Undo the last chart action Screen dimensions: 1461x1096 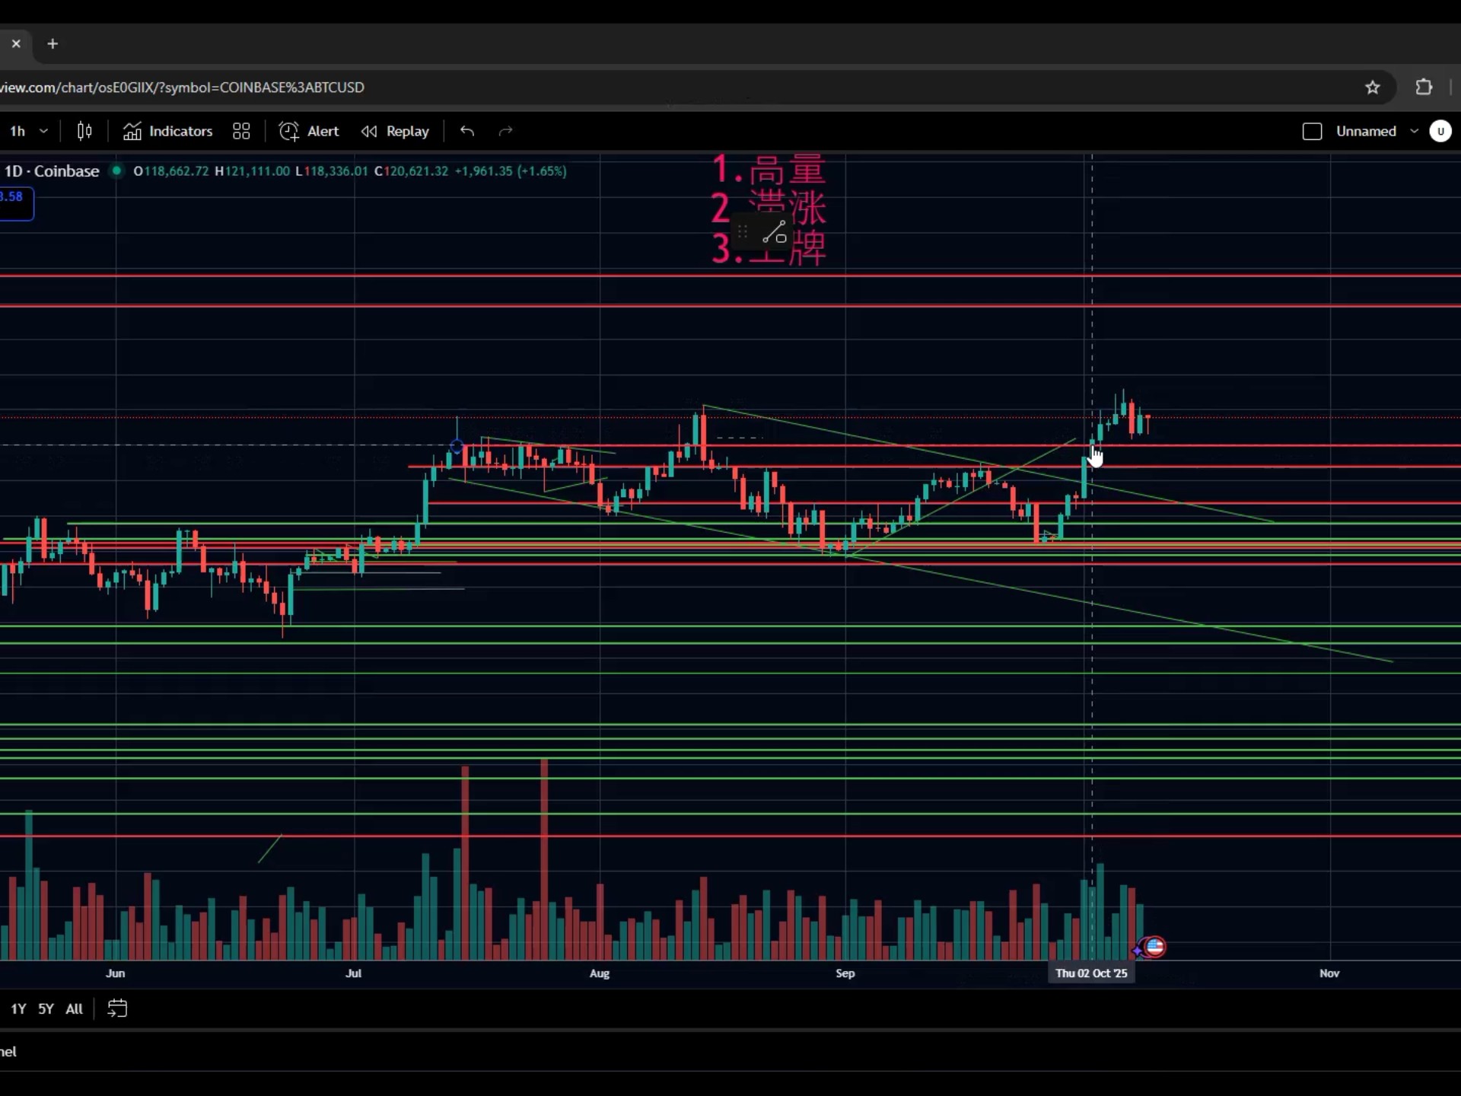(467, 131)
